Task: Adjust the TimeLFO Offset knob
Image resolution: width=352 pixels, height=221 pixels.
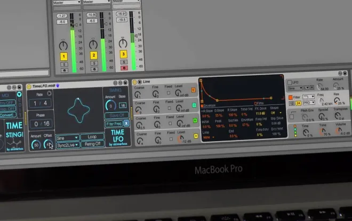Action: coord(48,144)
